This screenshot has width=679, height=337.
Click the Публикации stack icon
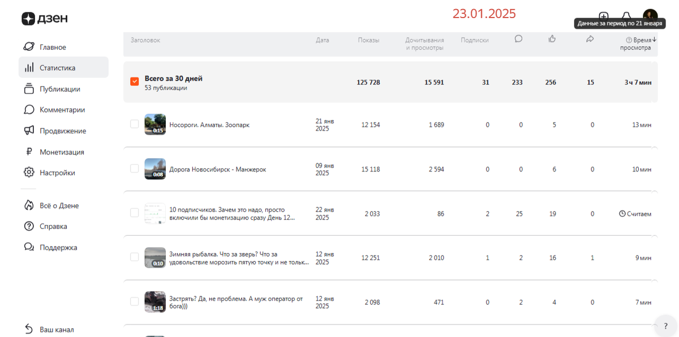(x=29, y=89)
